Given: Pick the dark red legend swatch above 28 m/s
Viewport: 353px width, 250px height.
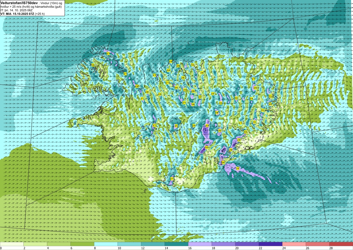Looking at the screenshot, I should pos(341,244).
